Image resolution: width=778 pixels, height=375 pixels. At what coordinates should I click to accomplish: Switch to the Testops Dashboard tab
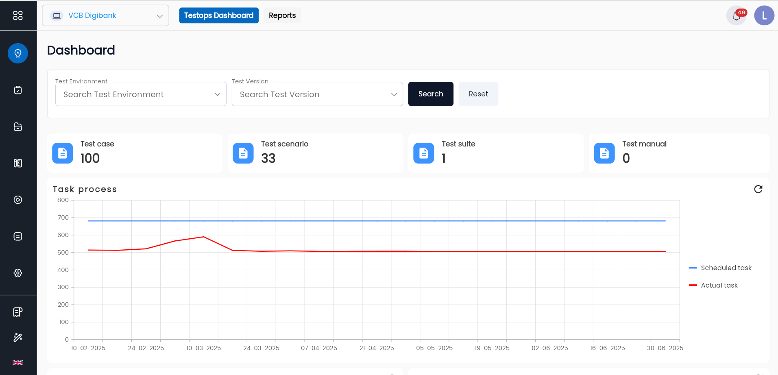(x=219, y=15)
